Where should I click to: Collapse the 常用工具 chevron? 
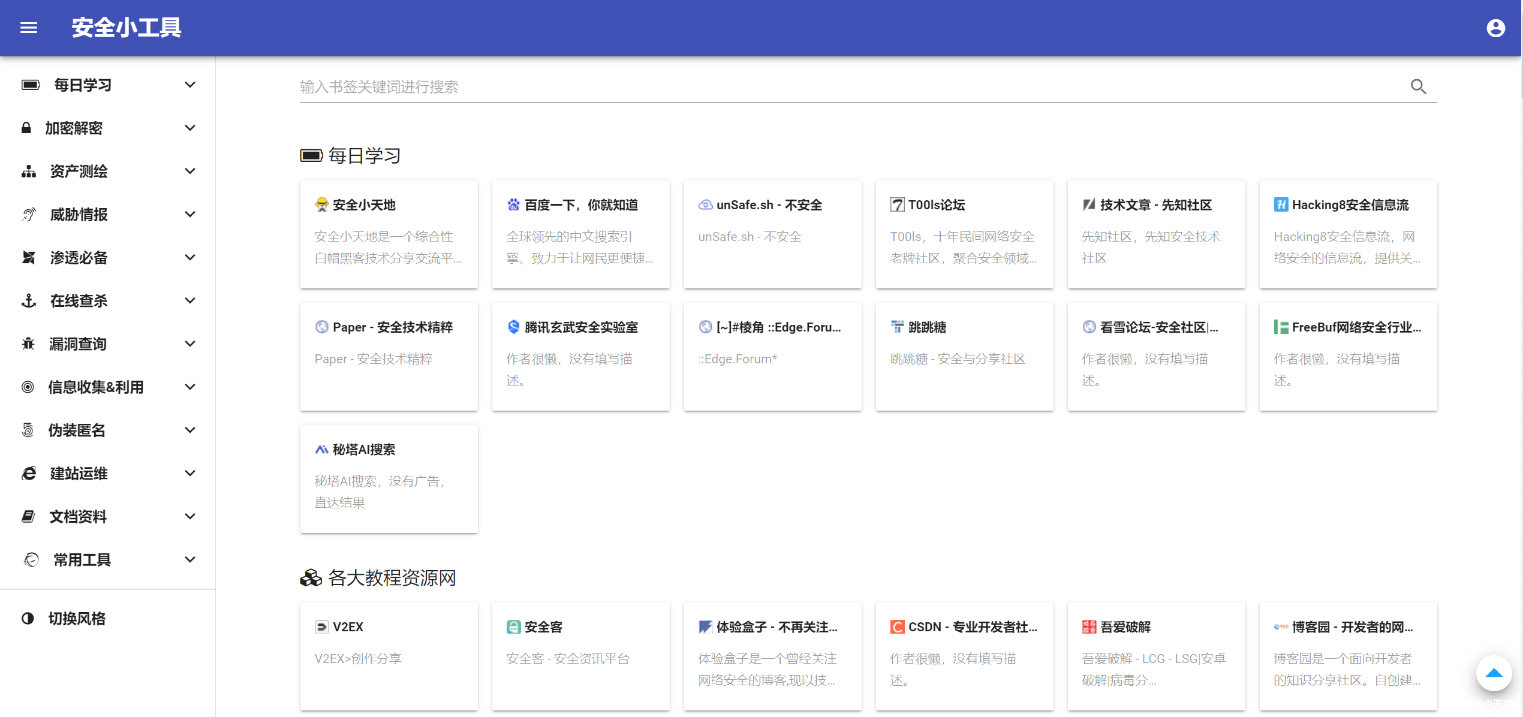pyautogui.click(x=190, y=559)
